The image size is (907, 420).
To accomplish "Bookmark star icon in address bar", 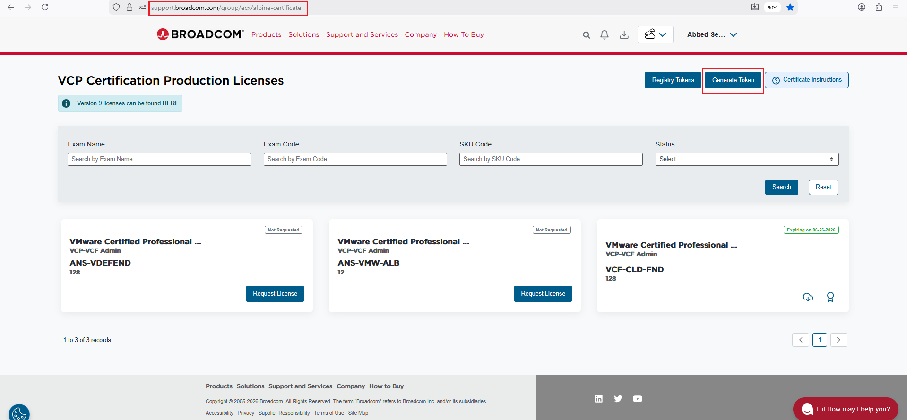I will 790,8.
